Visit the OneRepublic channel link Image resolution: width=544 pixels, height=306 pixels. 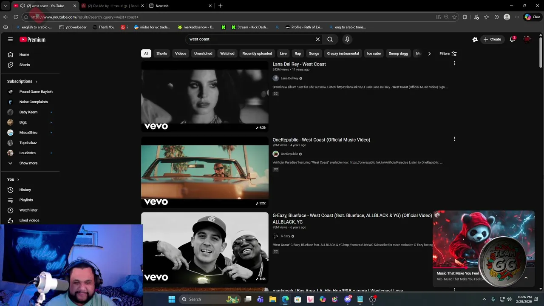[x=289, y=154]
